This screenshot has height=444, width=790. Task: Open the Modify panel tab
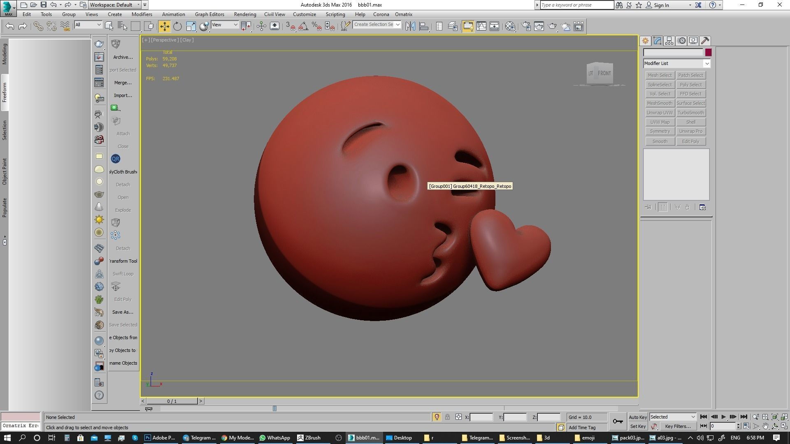point(657,41)
